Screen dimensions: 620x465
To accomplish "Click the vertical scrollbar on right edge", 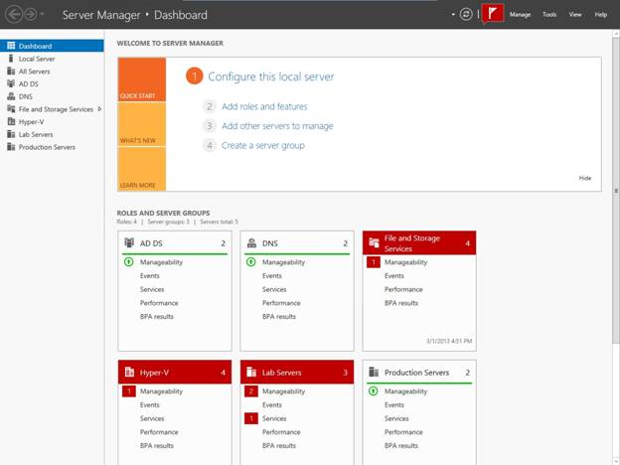I will (616, 190).
